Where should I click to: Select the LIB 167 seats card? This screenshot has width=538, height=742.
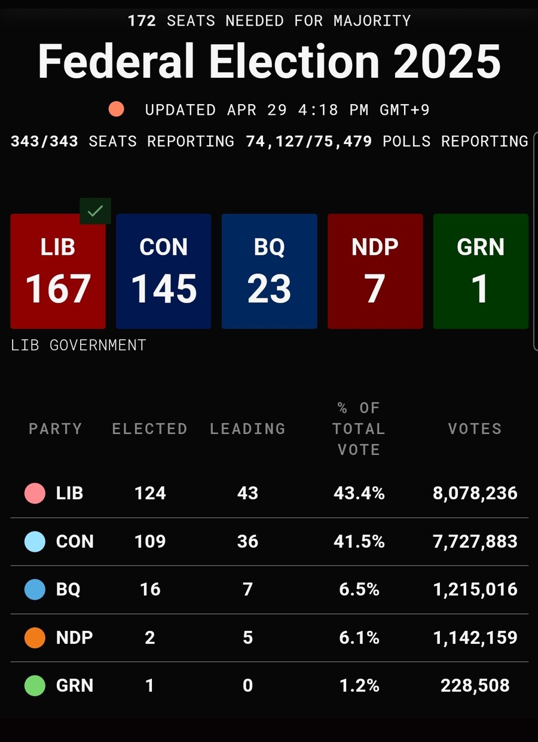click(58, 271)
